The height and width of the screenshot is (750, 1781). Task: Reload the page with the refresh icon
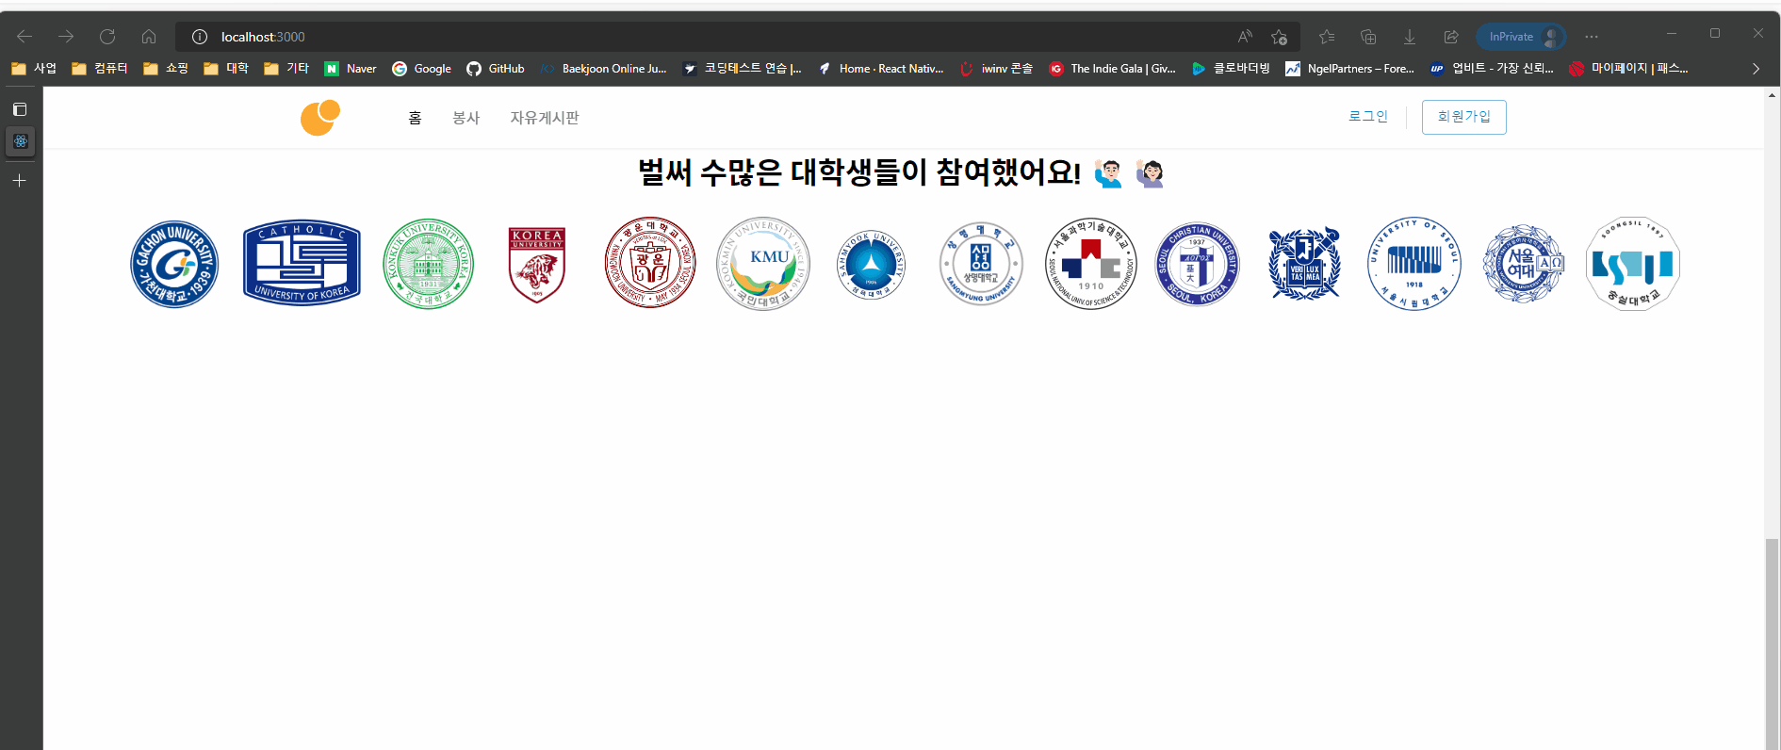[x=107, y=37]
